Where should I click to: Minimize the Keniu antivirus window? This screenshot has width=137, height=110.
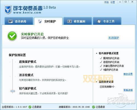coord(120,2)
